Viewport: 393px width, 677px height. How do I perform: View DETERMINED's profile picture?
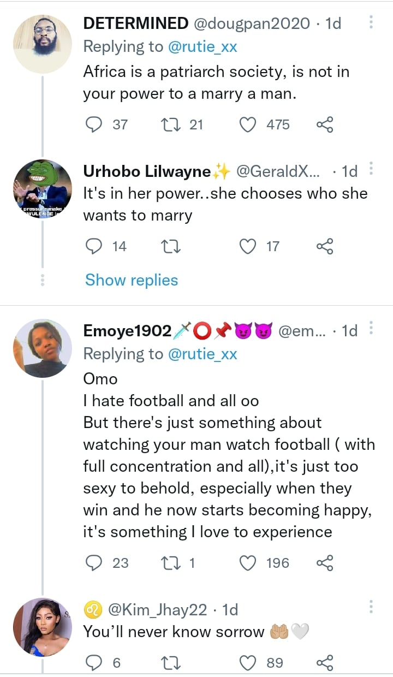[43, 44]
